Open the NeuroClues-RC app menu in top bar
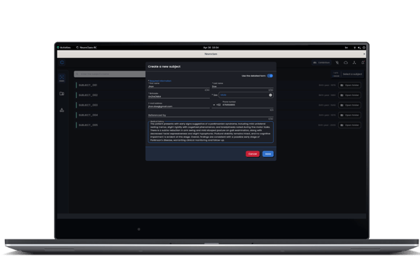 pyautogui.click(x=87, y=48)
